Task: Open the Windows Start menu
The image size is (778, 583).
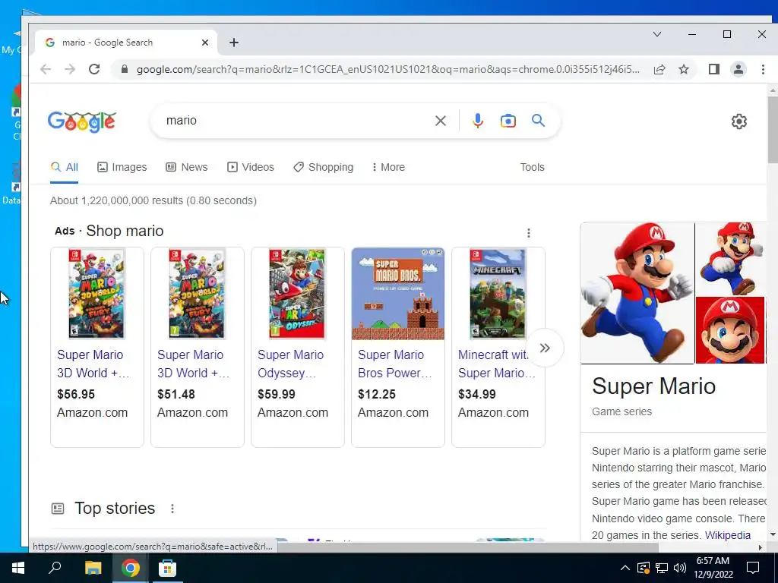Action: click(x=18, y=568)
